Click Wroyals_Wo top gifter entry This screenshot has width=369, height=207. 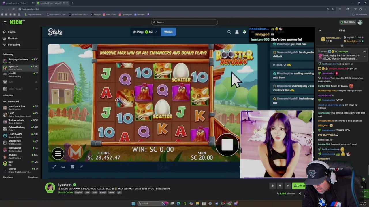click(x=331, y=39)
